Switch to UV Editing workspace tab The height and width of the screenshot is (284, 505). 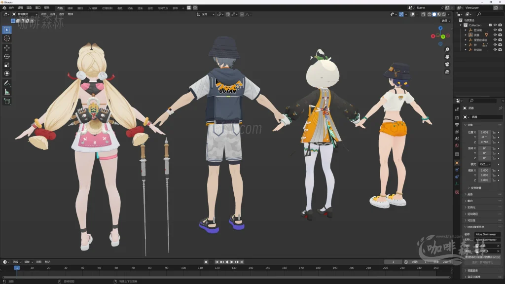point(92,8)
